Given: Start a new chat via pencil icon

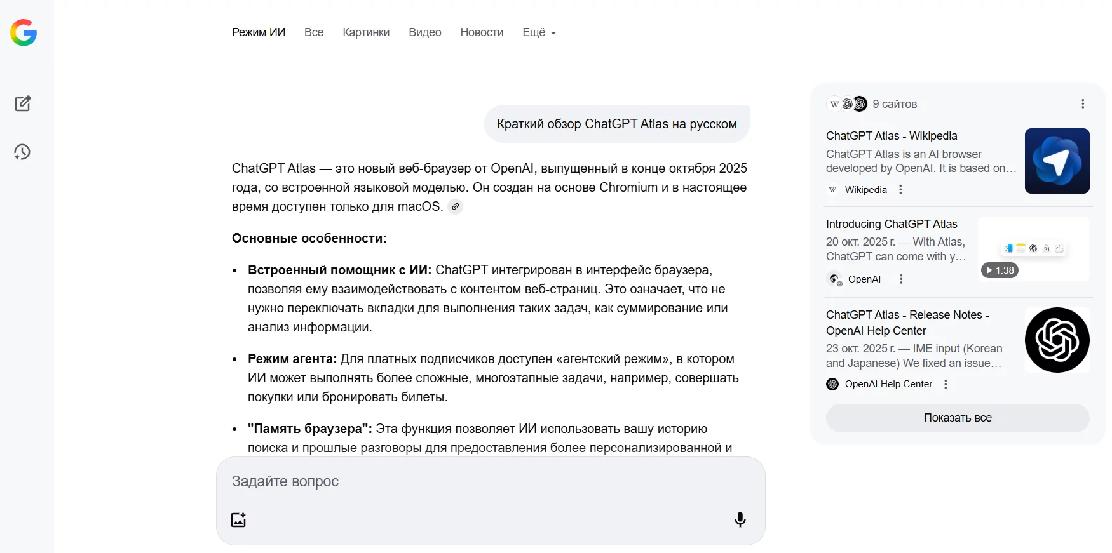Looking at the screenshot, I should [x=23, y=103].
